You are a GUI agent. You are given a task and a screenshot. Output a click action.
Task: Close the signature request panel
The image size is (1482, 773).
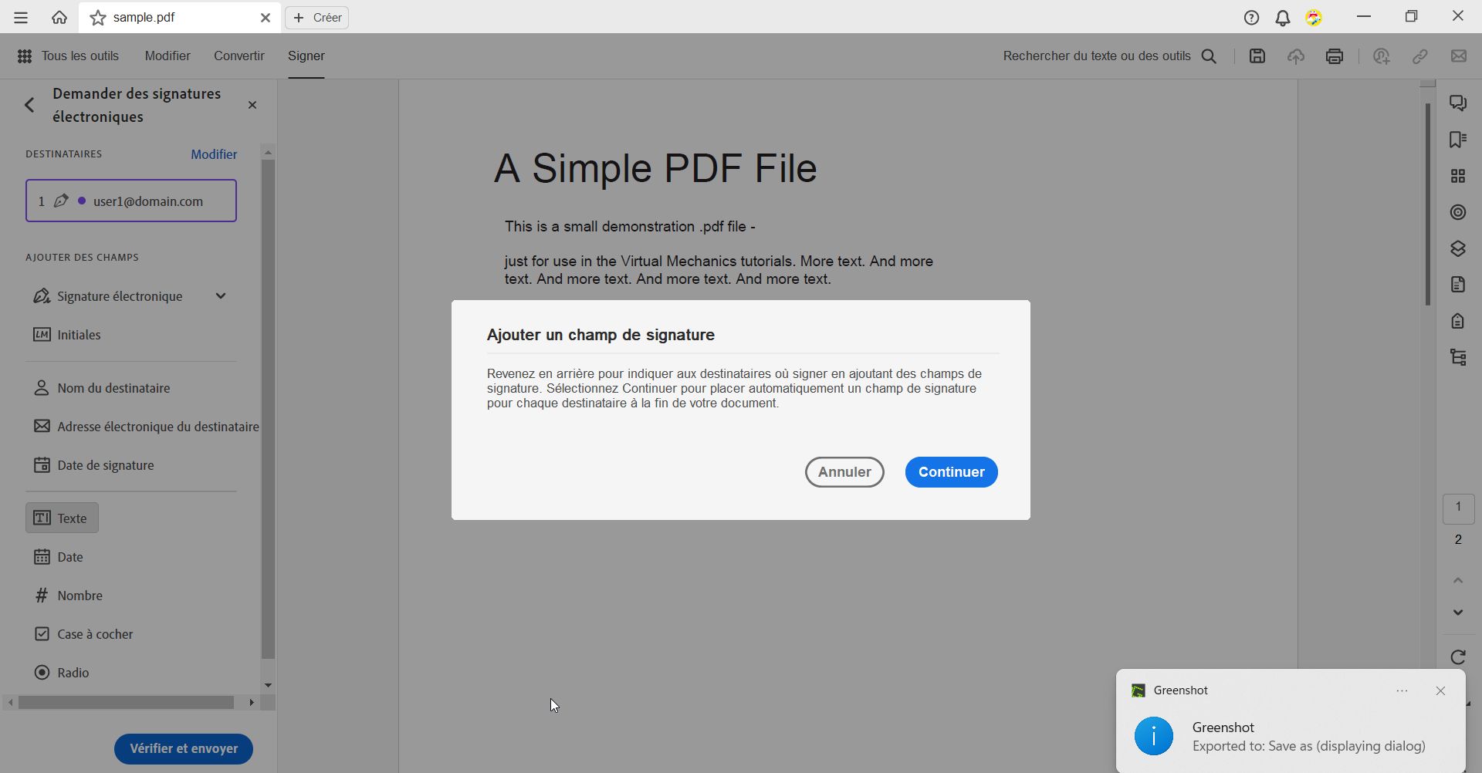click(x=252, y=105)
